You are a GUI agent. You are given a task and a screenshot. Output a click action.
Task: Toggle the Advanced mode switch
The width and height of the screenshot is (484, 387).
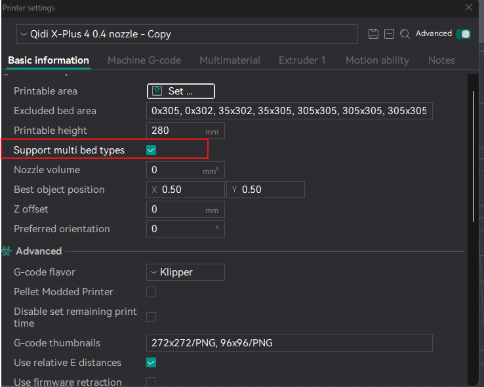click(x=463, y=33)
